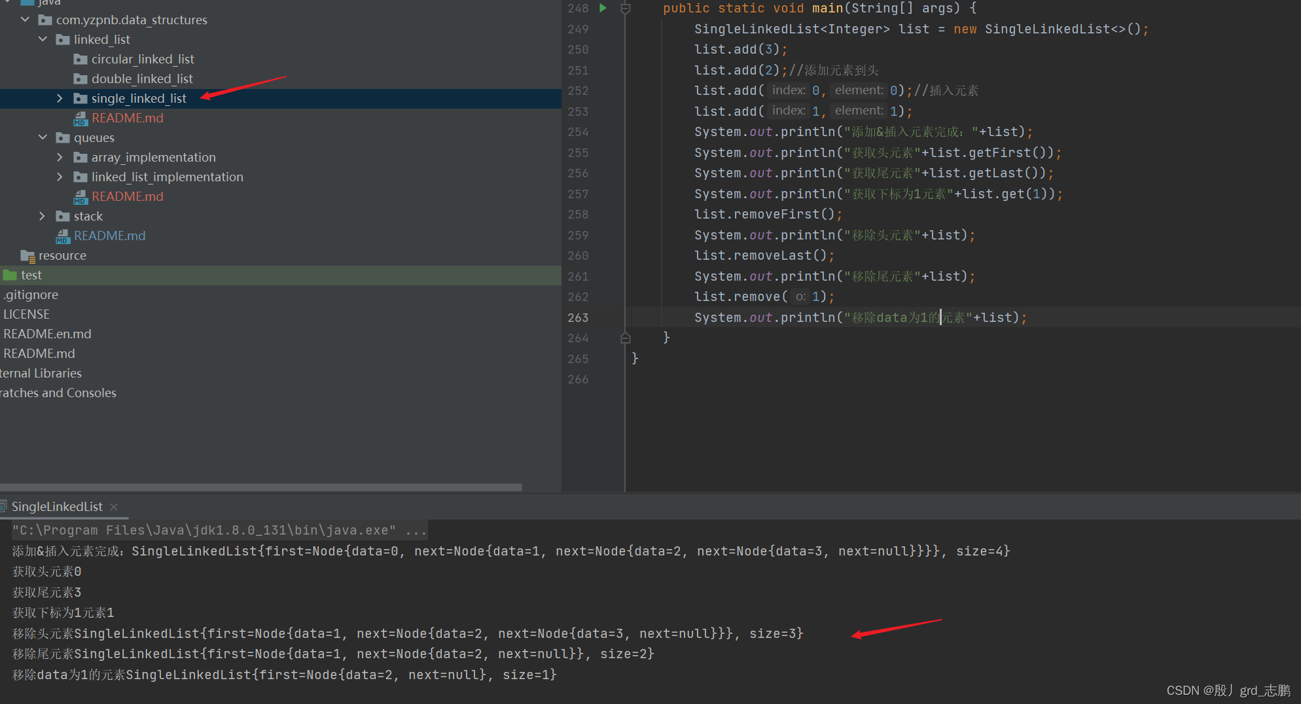Click line number 263 in the gutter

pyautogui.click(x=578, y=317)
